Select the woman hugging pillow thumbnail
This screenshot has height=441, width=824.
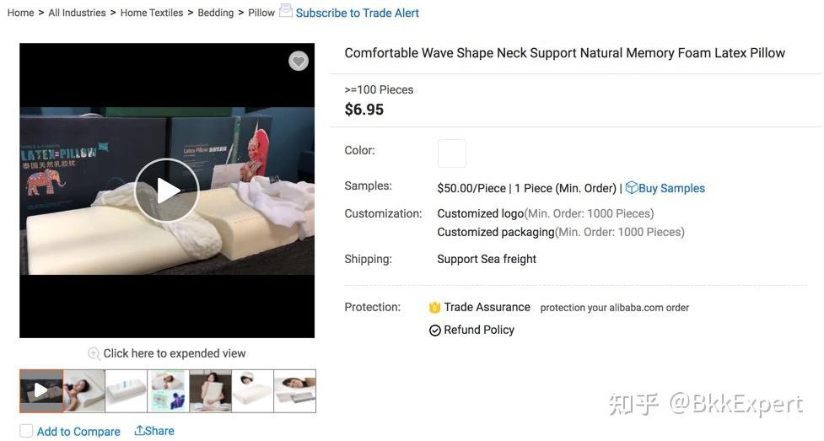[x=210, y=390]
